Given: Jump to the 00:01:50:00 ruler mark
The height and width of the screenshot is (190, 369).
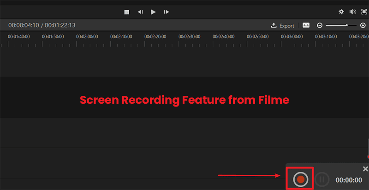Looking at the screenshot, I should (x=53, y=37).
